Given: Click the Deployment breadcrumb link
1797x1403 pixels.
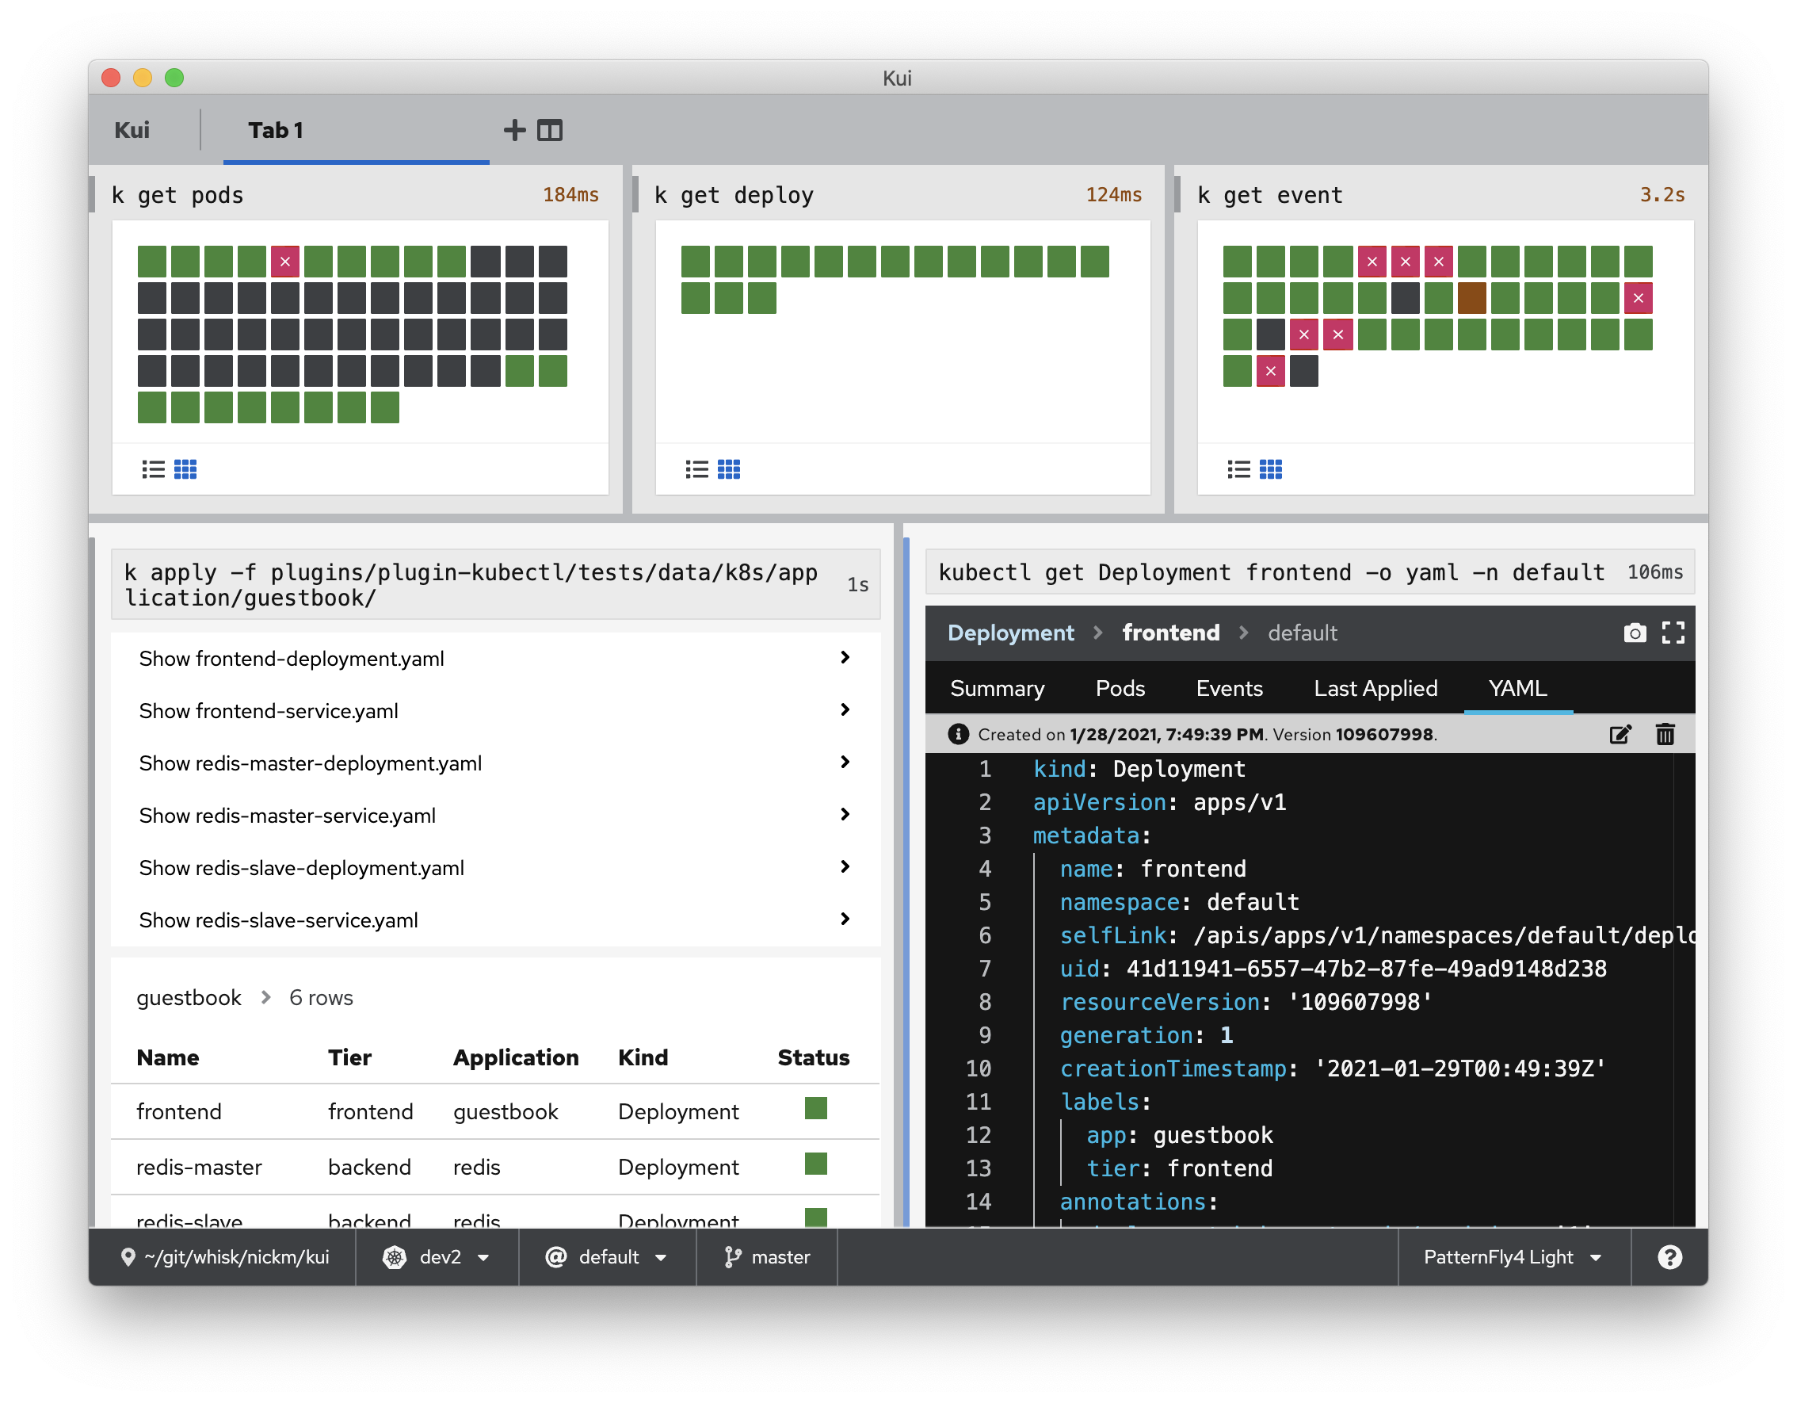Looking at the screenshot, I should pyautogui.click(x=1010, y=633).
